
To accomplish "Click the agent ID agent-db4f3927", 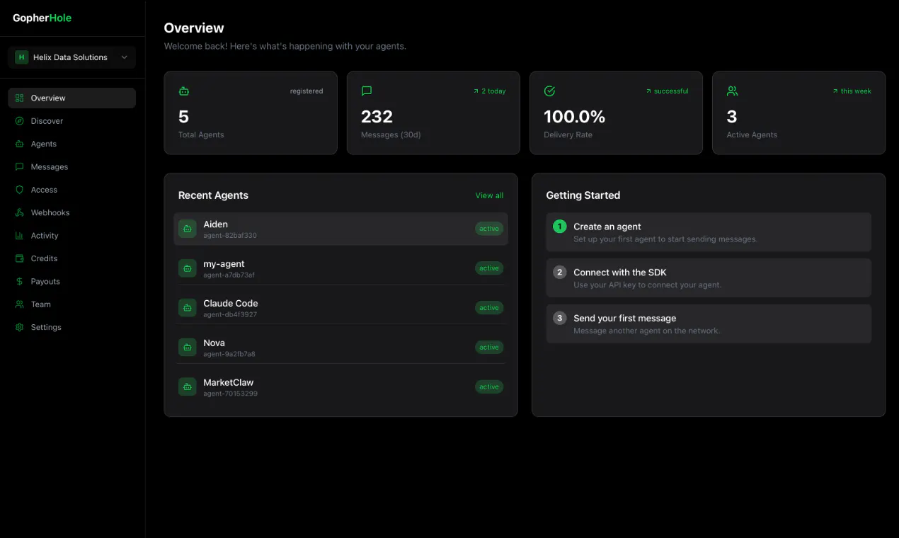I will pos(230,315).
